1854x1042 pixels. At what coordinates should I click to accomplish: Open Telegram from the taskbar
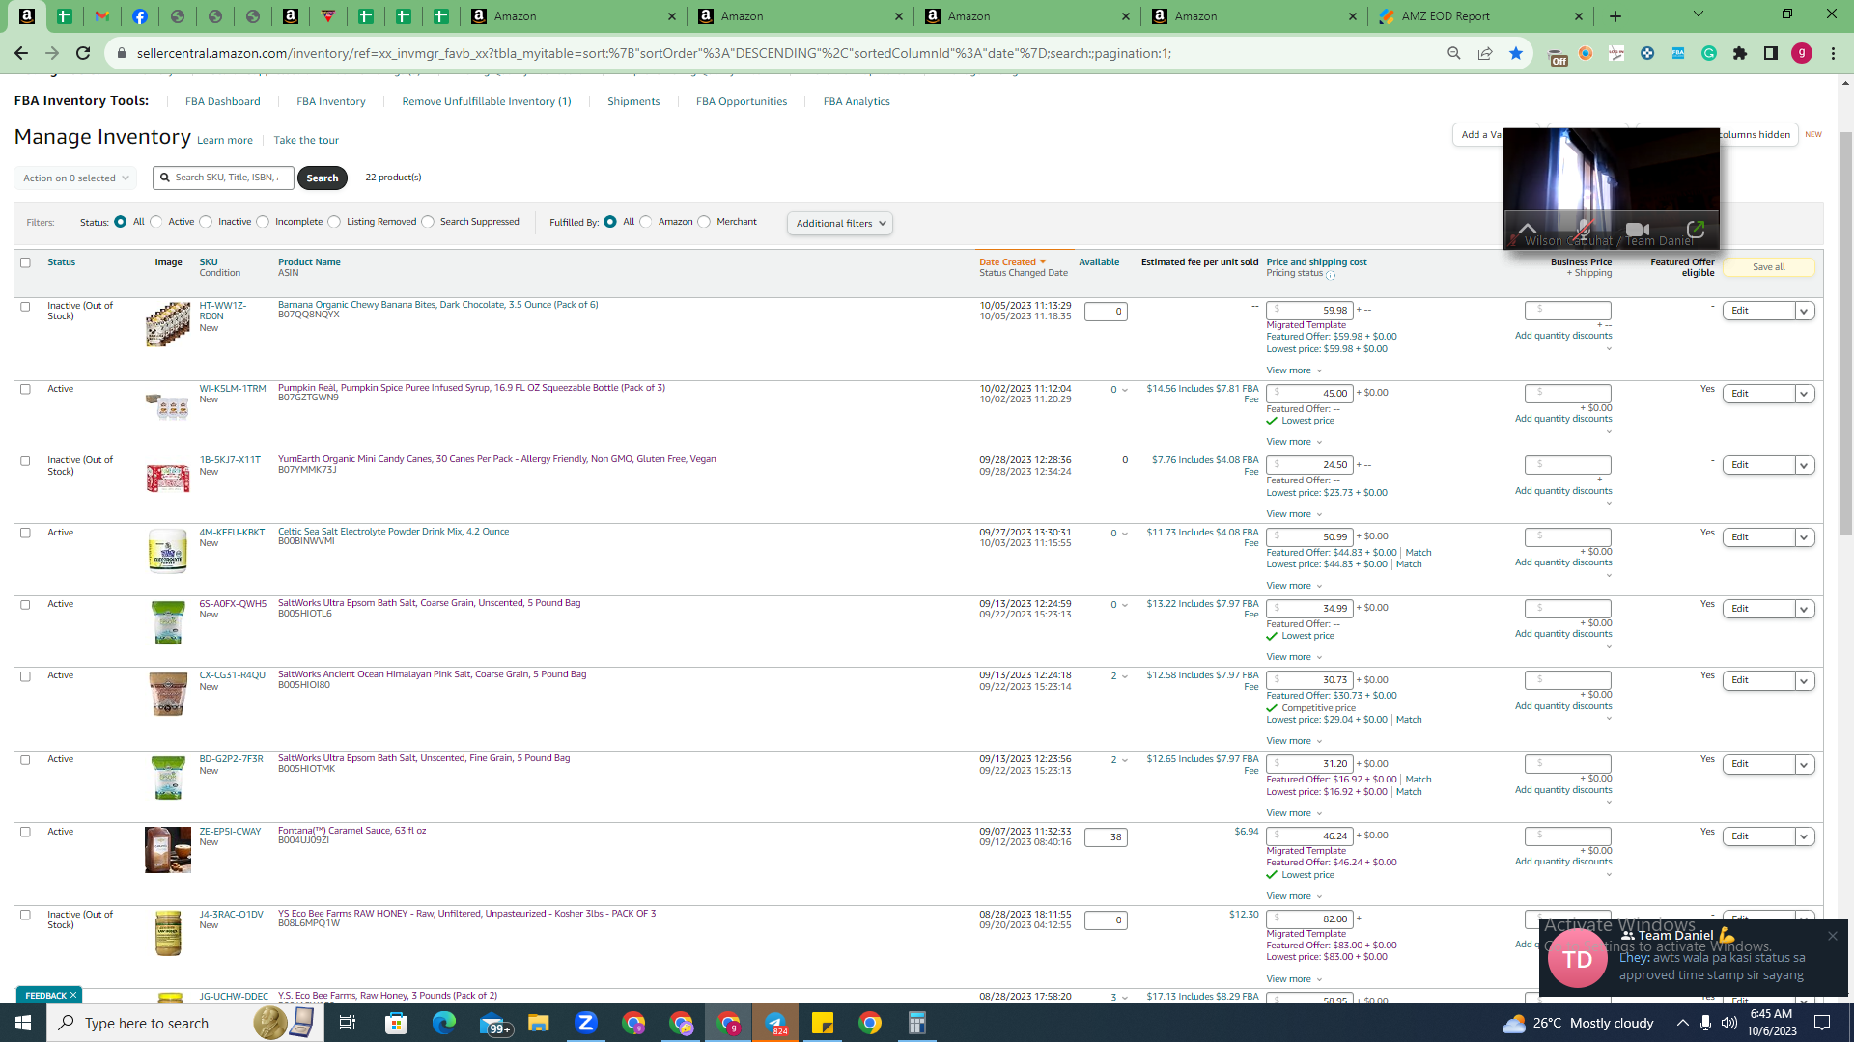pyautogui.click(x=775, y=1023)
